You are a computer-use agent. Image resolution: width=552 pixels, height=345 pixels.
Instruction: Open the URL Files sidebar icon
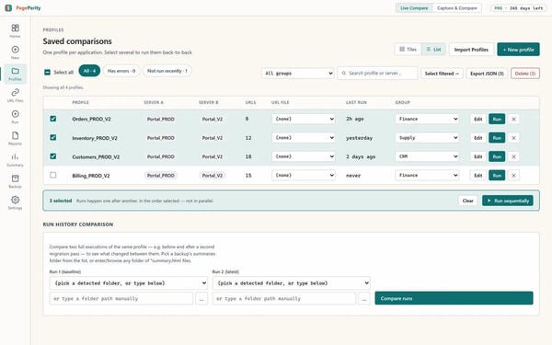tap(15, 96)
